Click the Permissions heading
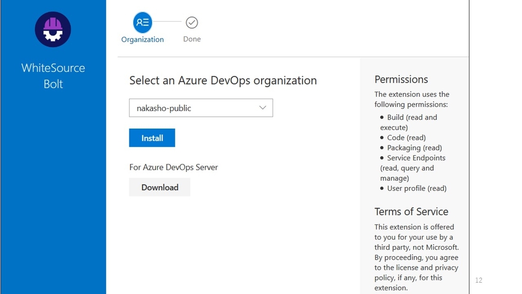 [401, 79]
